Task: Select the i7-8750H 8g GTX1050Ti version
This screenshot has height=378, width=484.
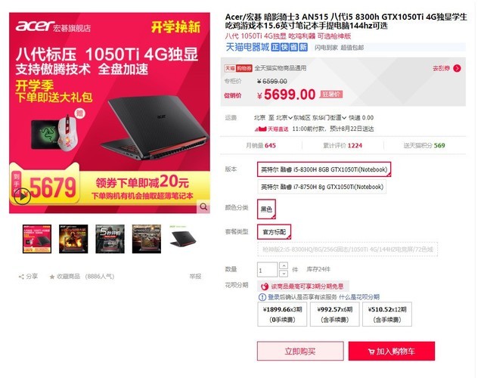Action: click(322, 187)
